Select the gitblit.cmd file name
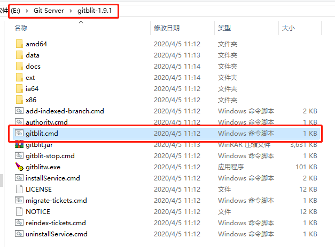This screenshot has height=247, width=335. coord(42,133)
